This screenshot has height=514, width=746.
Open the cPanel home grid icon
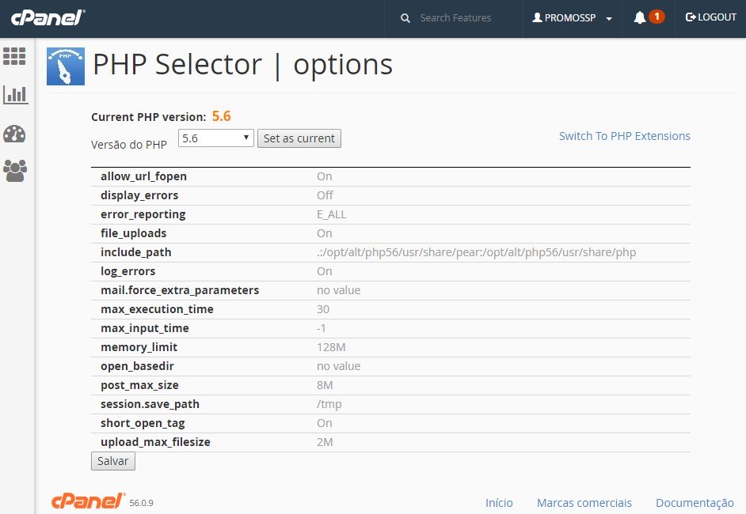click(x=14, y=56)
